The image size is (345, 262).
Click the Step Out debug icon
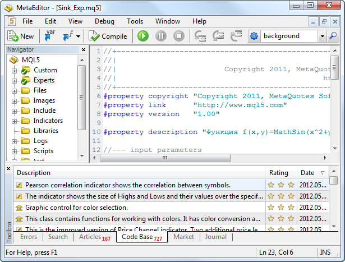(236, 36)
